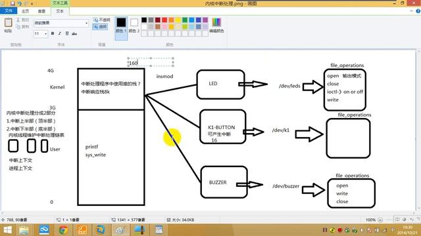Image resolution: width=421 pixels, height=236 pixels.
Task: Click the monitor app icon on the taskbar
Action: pyautogui.click(x=139, y=230)
